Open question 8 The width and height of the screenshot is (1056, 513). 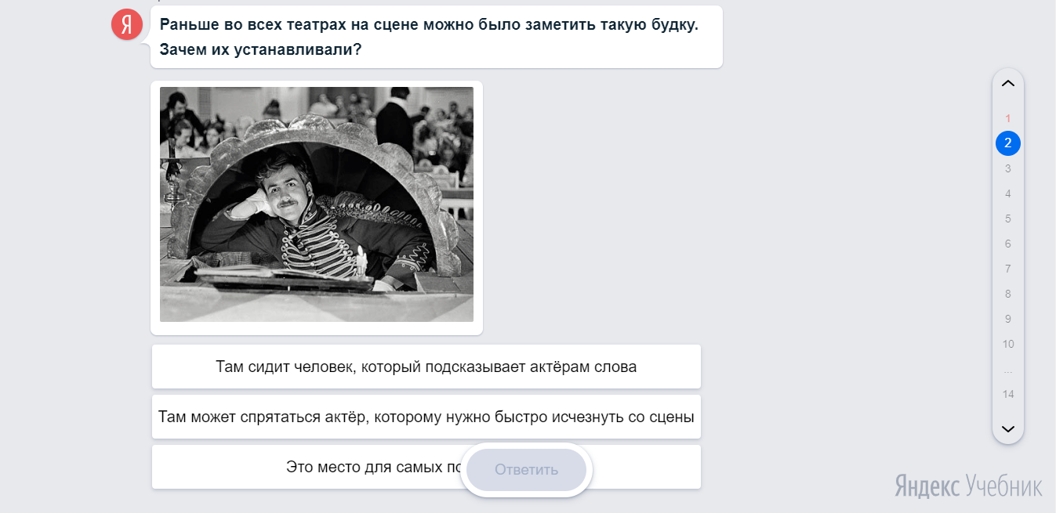(x=1007, y=294)
